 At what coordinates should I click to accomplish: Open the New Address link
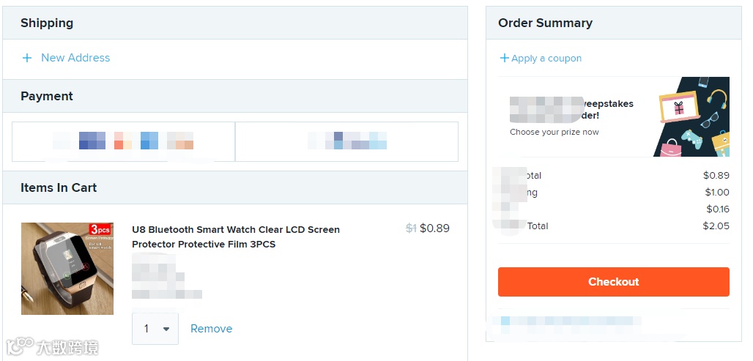[x=75, y=58]
